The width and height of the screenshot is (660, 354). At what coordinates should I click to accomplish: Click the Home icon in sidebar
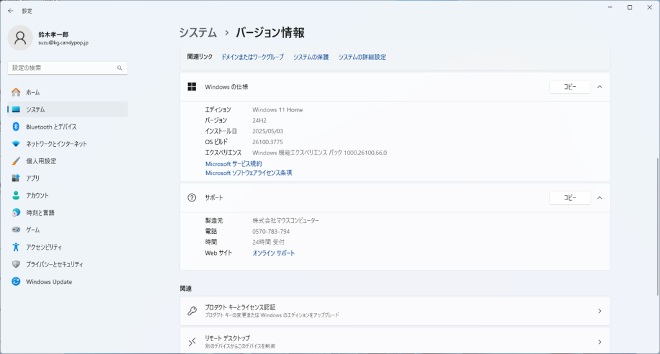pos(16,92)
